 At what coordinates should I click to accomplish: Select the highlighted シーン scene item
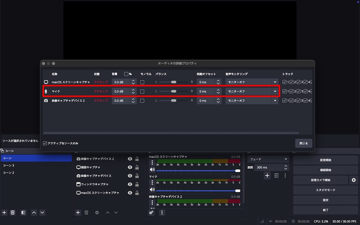(x=36, y=158)
